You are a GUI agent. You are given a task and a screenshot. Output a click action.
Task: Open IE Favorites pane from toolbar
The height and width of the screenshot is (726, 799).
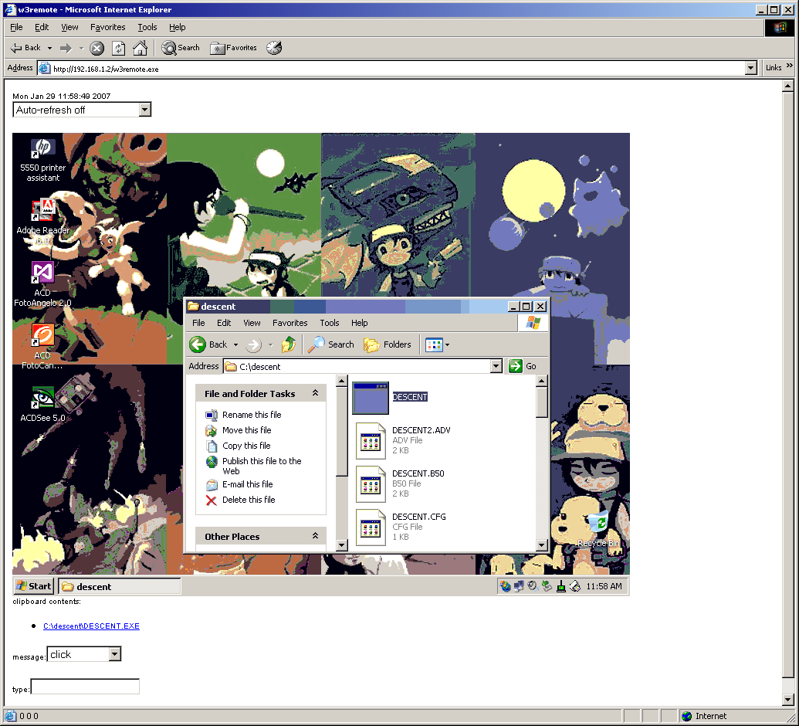click(233, 48)
